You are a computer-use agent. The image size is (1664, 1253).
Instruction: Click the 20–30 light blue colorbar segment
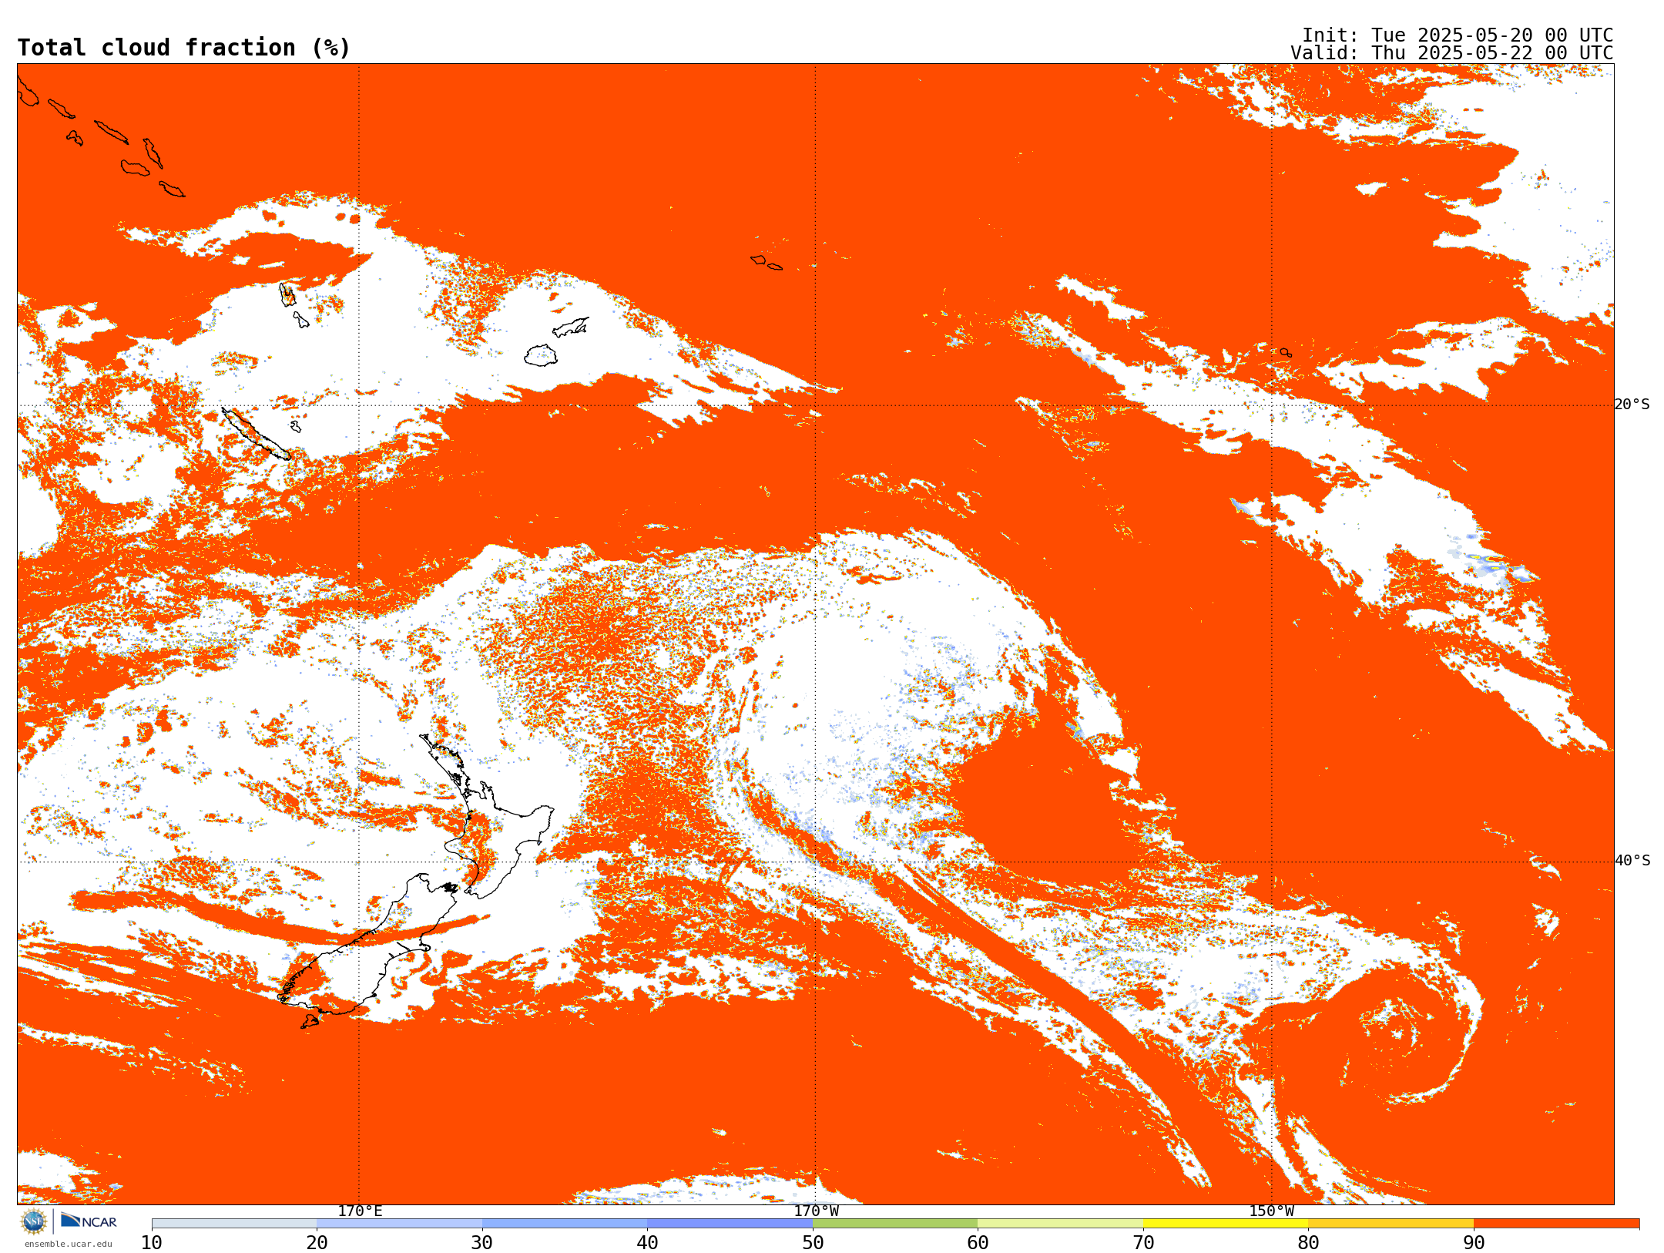(x=399, y=1224)
